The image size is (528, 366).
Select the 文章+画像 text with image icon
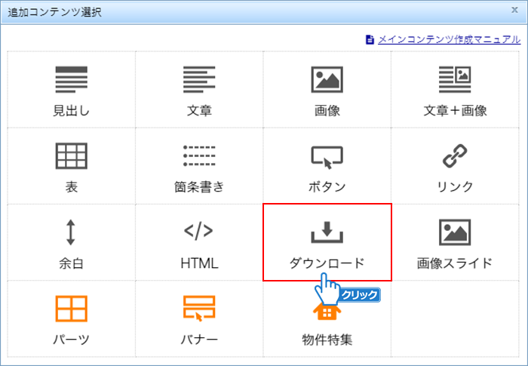(455, 79)
